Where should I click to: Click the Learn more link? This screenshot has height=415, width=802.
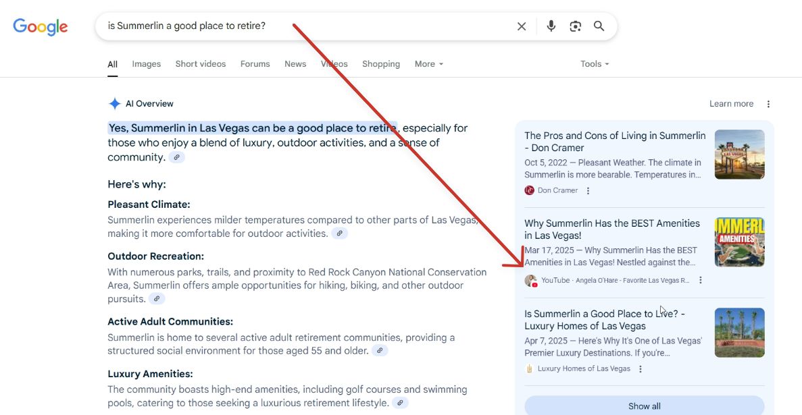point(731,104)
